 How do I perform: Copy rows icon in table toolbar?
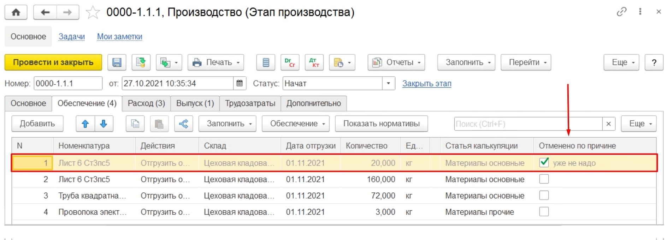[135, 124]
